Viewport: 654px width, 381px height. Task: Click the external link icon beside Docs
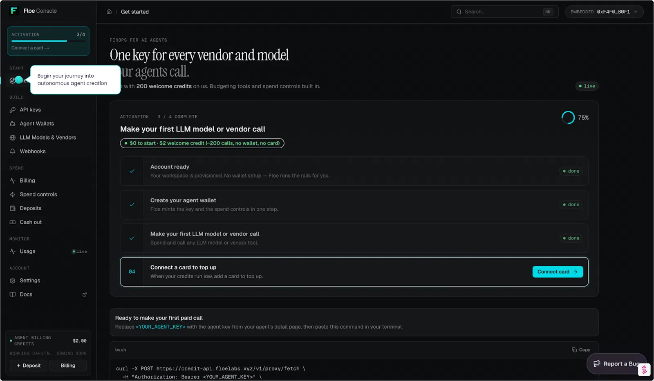[x=85, y=294]
